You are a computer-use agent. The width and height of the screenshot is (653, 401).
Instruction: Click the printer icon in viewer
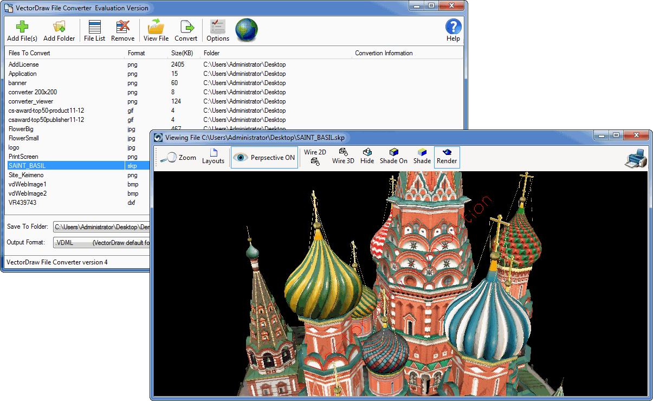tap(636, 158)
